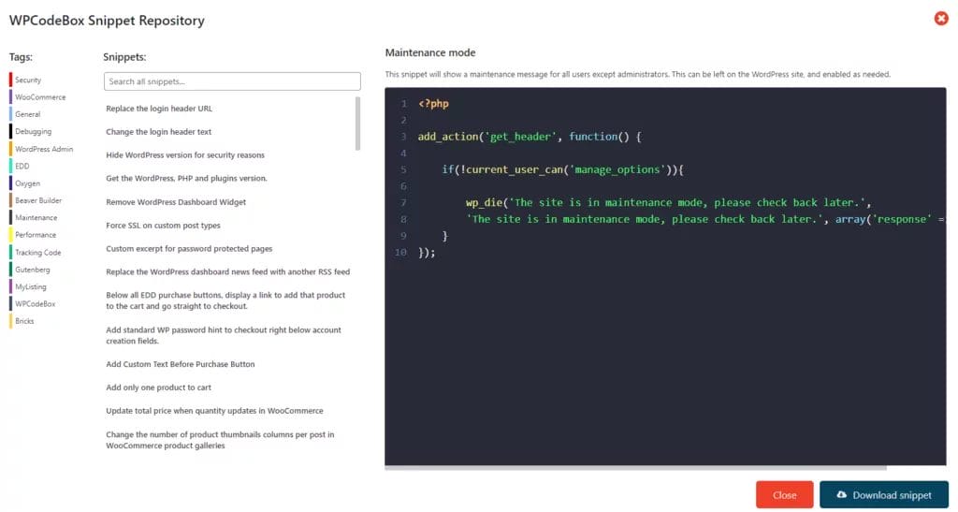Select the Tracking Code tag
Viewport: 958px width, 512px height.
[37, 253]
